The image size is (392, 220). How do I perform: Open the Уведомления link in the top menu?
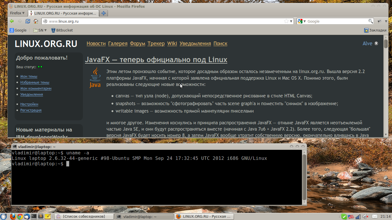pos(195,44)
